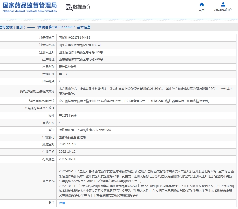Click the 审批部门 label

tap(49, 137)
